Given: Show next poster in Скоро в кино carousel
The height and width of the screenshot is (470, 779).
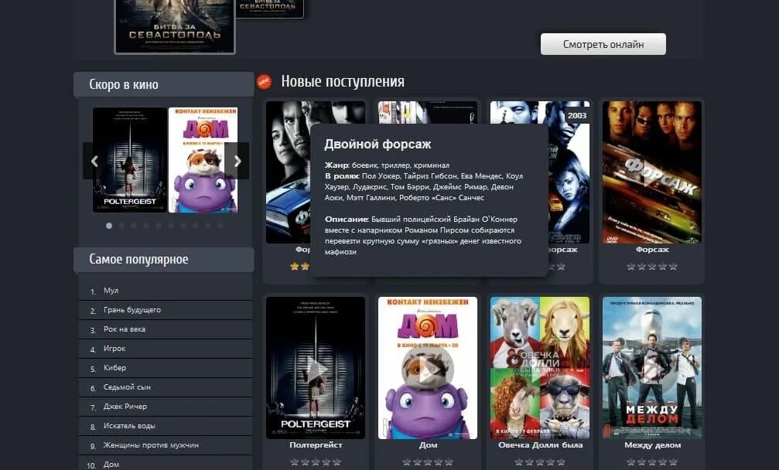Looking at the screenshot, I should point(237,161).
